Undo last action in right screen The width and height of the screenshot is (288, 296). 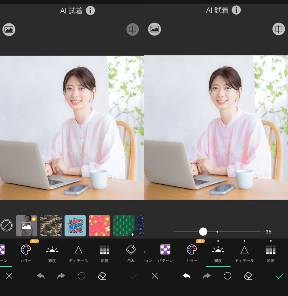pos(187,276)
